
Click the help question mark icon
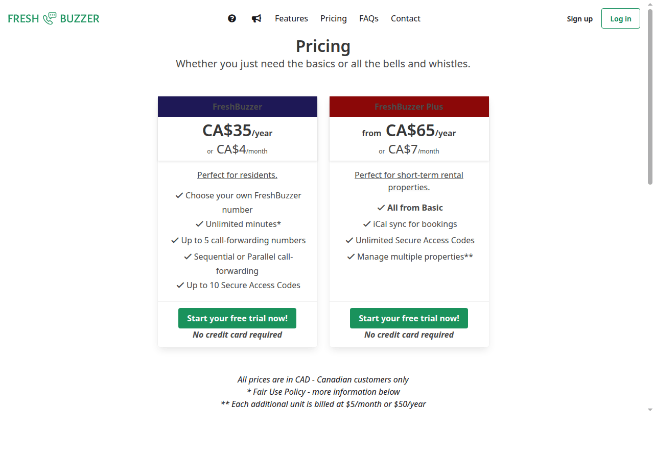point(232,18)
